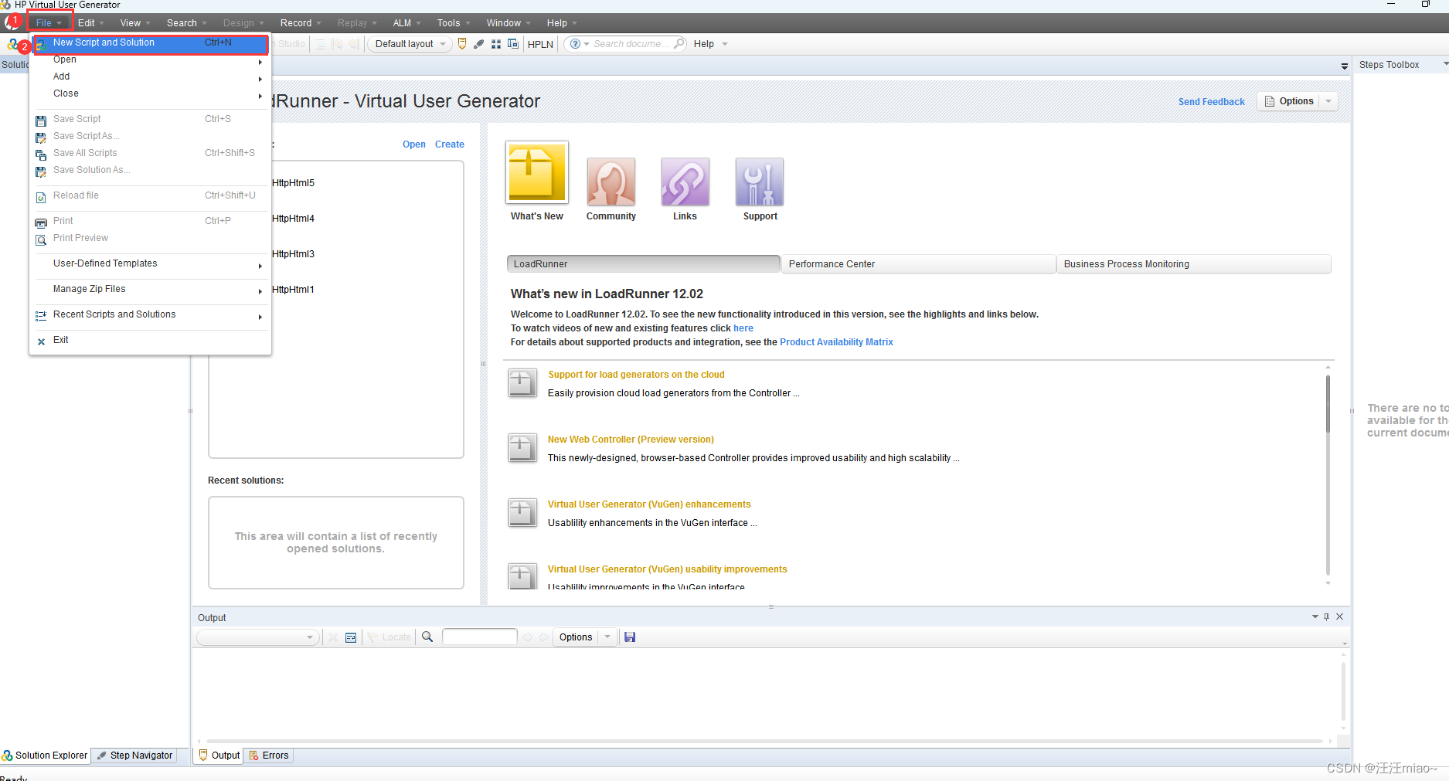Expand the New Web Controller plus icon

(x=522, y=447)
